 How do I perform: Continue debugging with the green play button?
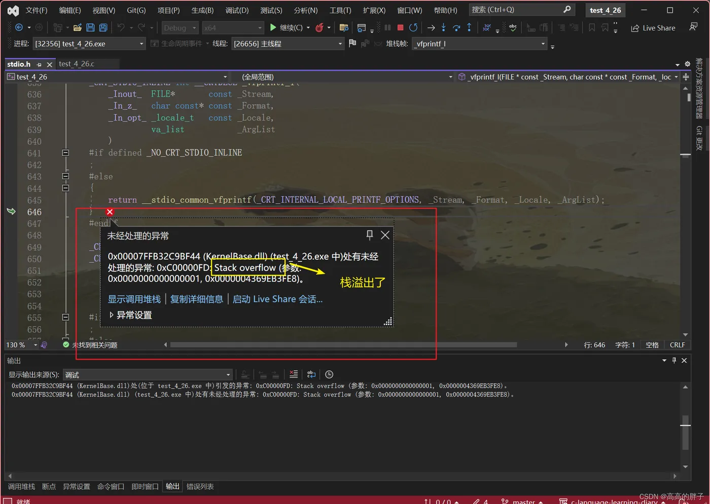(x=273, y=27)
